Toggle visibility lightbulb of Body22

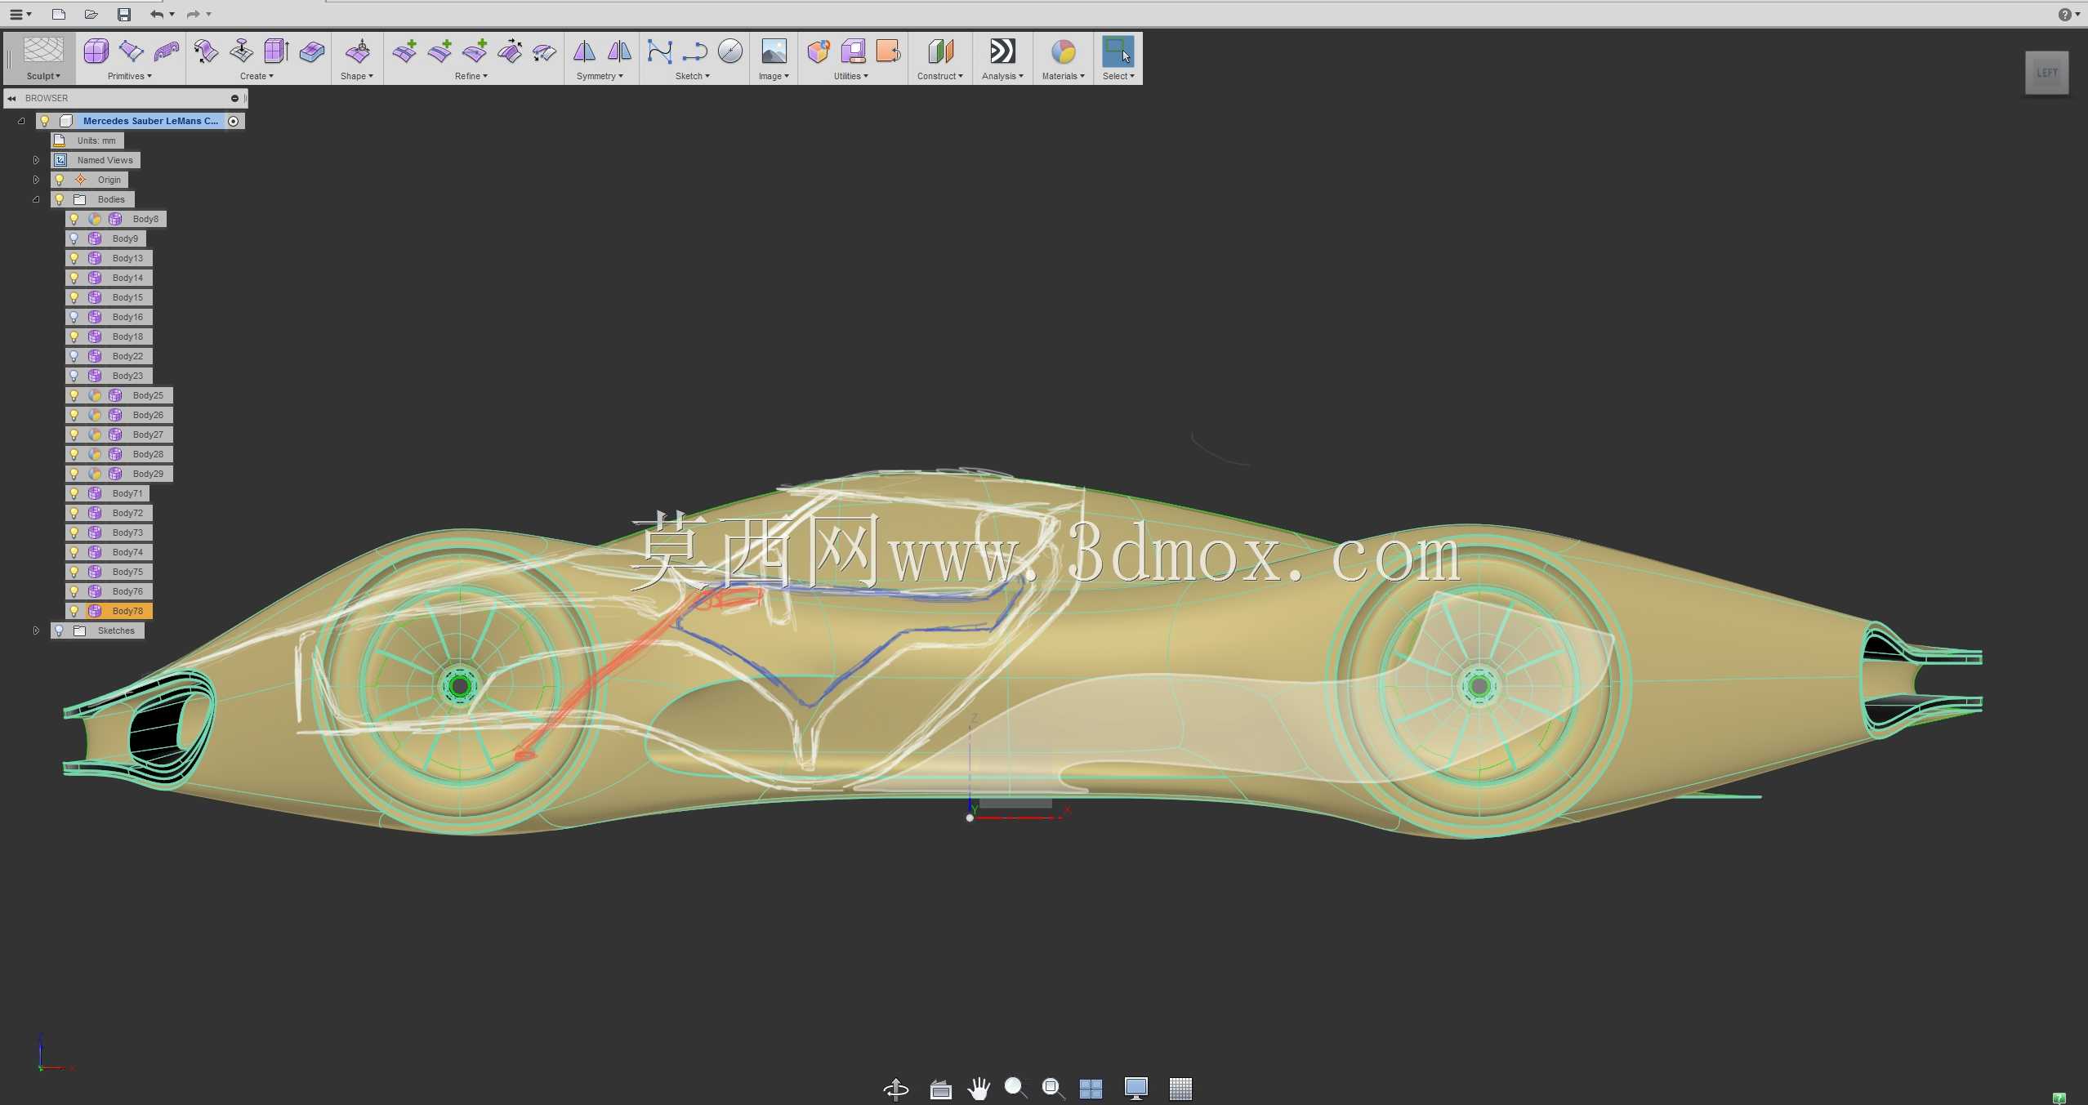click(x=74, y=356)
